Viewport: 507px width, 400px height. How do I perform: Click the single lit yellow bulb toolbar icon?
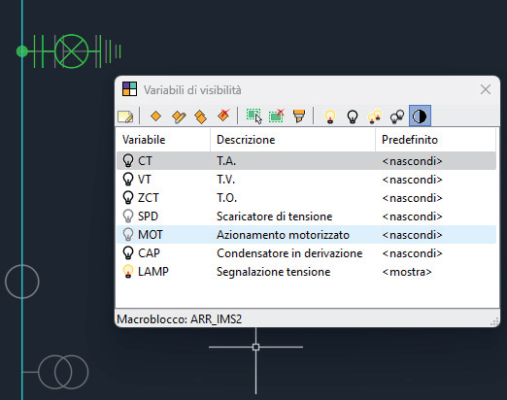pos(330,117)
